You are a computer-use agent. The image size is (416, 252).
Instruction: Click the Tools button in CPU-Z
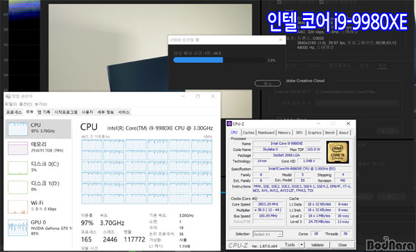pyautogui.click(x=290, y=245)
